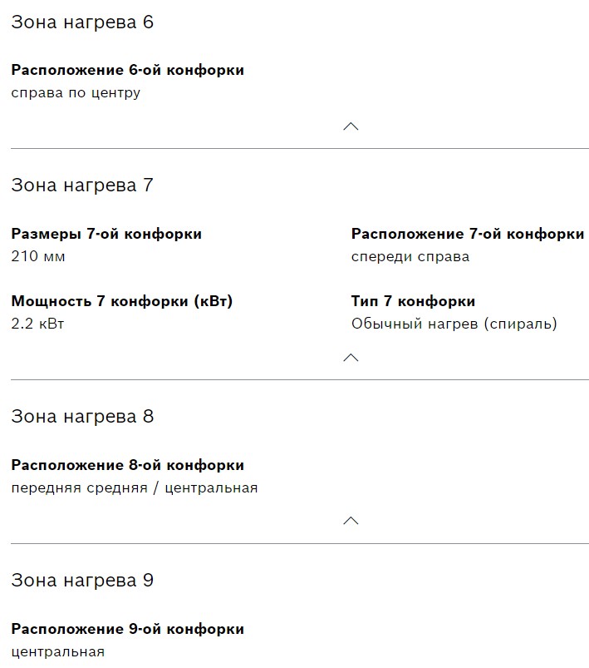The width and height of the screenshot is (589, 668).
Task: Click the Мощность 7 конфорки (кВт) label
Action: [x=122, y=301]
